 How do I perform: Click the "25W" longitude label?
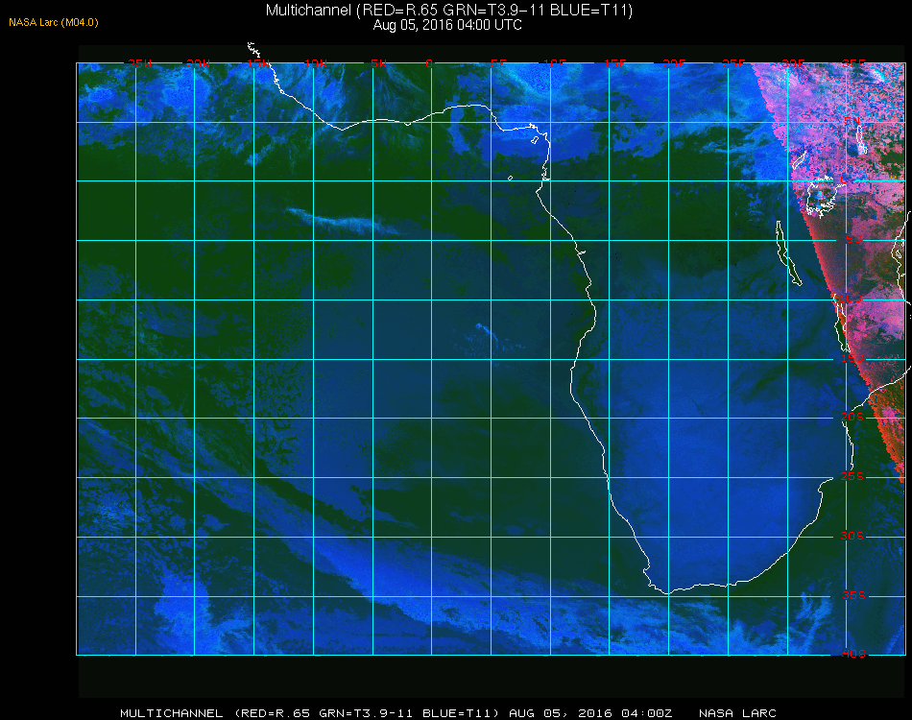(139, 63)
